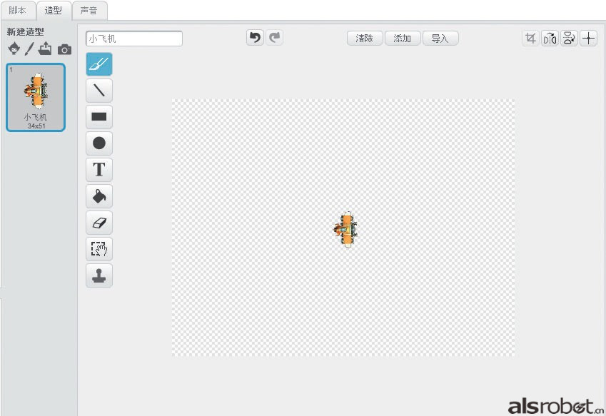Set costume center crosshair

click(x=588, y=39)
